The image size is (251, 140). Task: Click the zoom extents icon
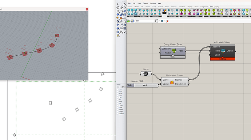pyautogui.click(x=157, y=21)
